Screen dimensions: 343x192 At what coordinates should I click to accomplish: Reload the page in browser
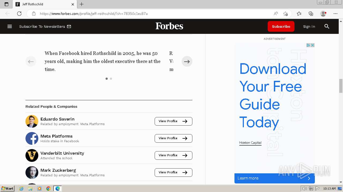pos(19,14)
